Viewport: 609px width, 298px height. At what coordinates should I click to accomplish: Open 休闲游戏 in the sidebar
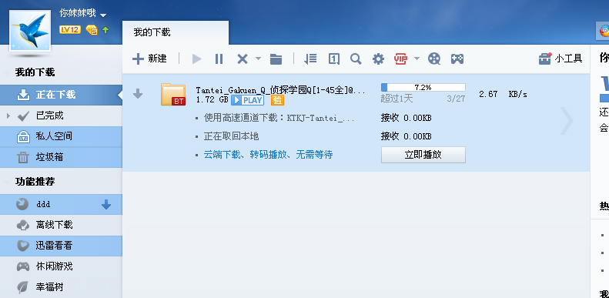pos(61,266)
